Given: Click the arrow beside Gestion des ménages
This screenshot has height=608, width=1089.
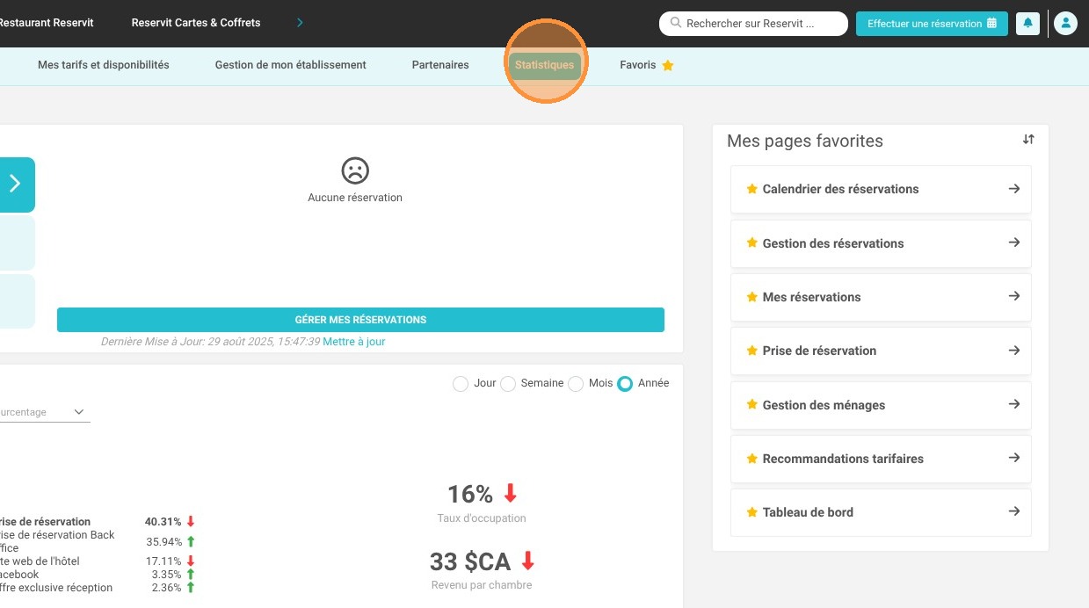Looking at the screenshot, I should pos(1014,404).
